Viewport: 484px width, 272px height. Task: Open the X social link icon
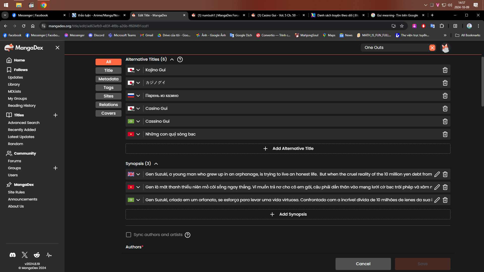coord(25,255)
